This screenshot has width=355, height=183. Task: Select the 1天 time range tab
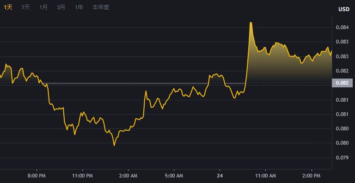coord(8,7)
